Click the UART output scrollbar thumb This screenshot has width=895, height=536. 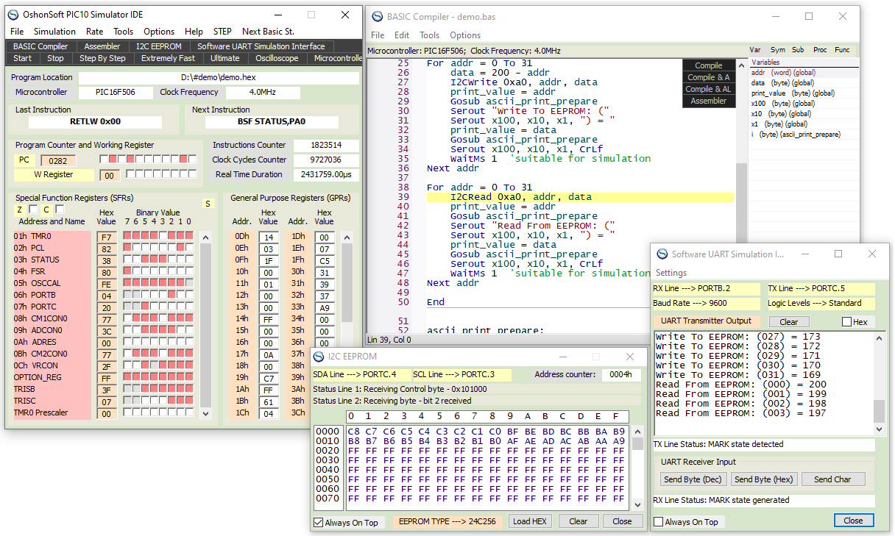click(879, 412)
